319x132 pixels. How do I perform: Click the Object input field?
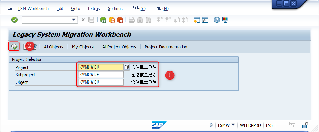point(101,82)
